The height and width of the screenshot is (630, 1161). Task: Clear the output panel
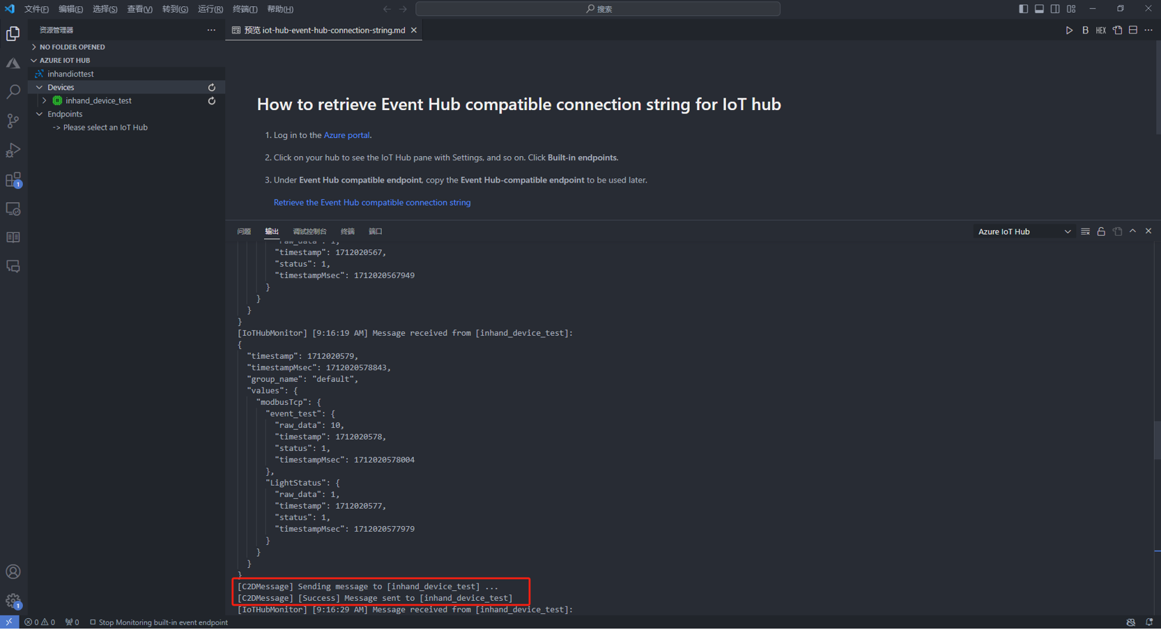point(1085,231)
